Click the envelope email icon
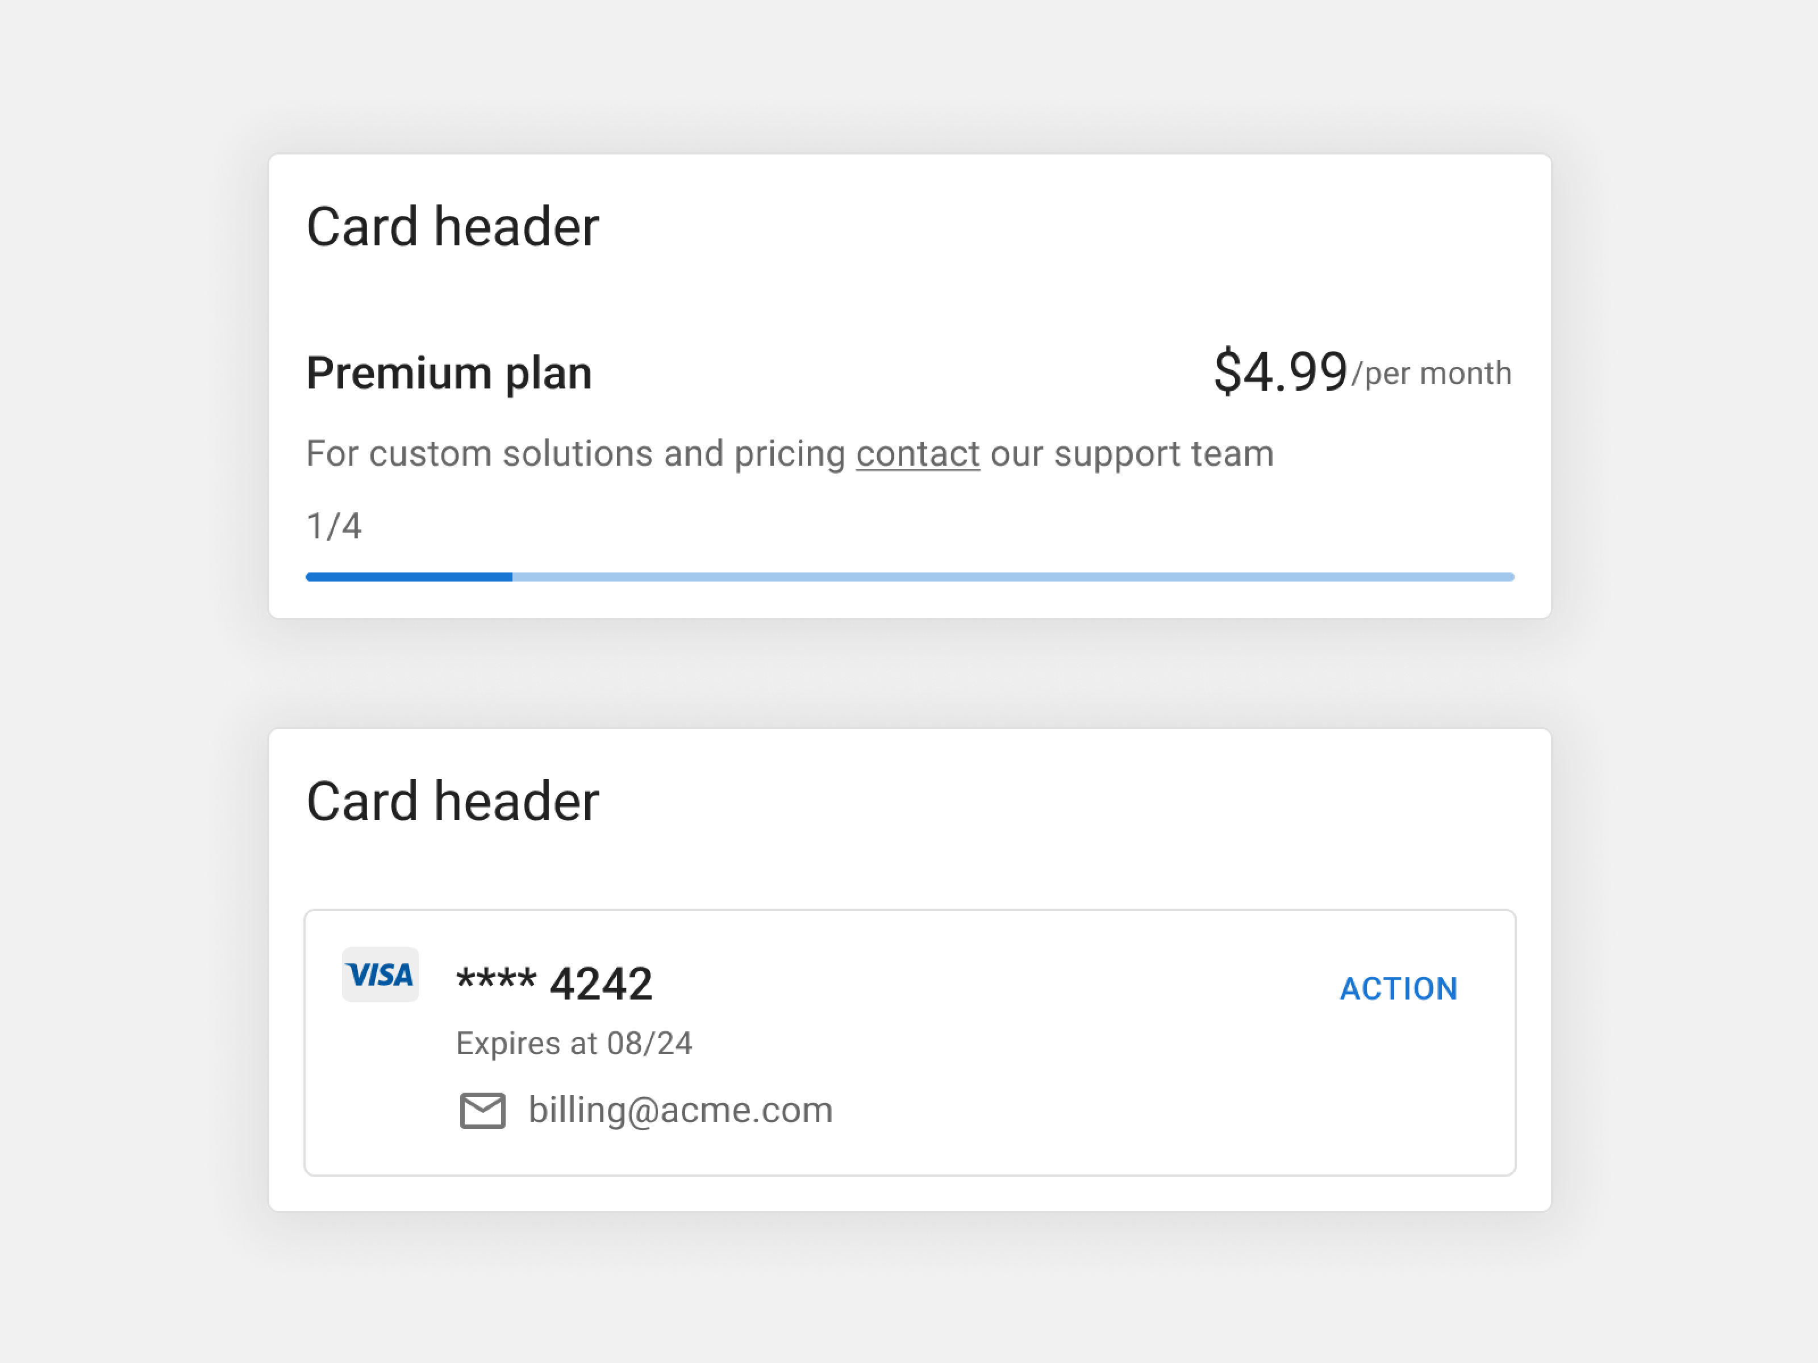 482,1111
